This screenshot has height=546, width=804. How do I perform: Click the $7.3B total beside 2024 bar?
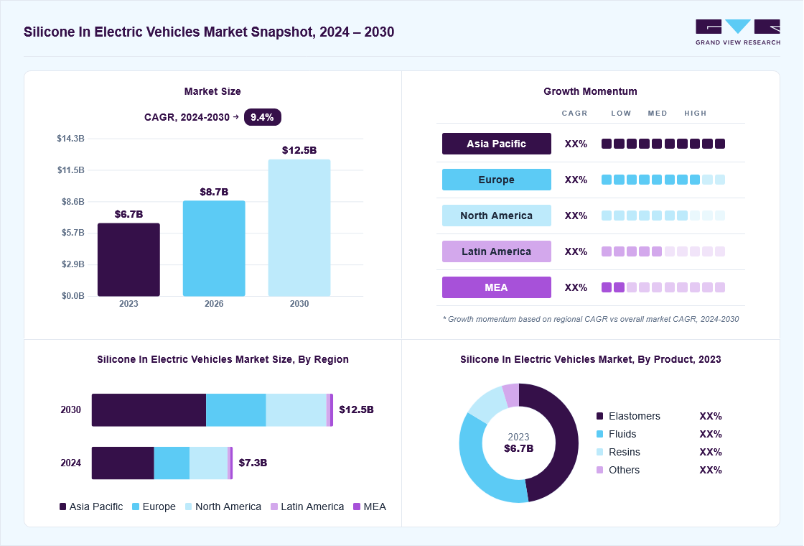253,463
